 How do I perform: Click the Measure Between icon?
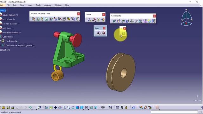pos(117,107)
